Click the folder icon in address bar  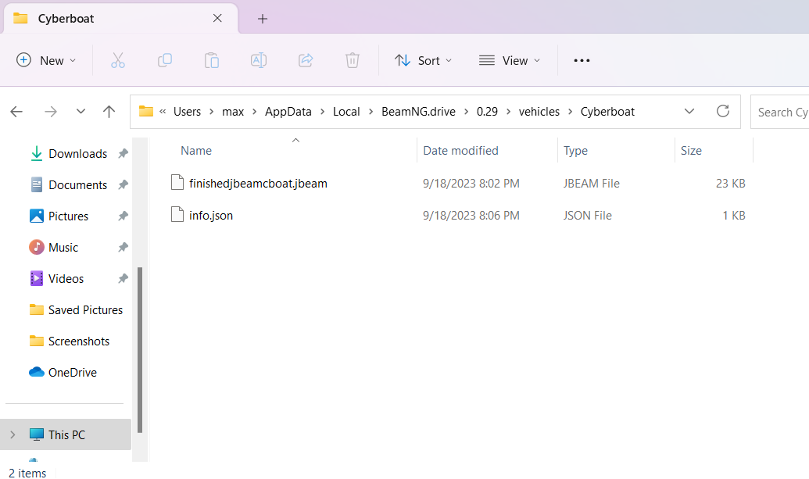[146, 112]
